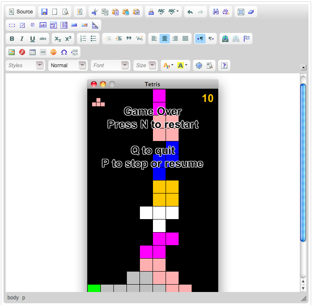The height and width of the screenshot is (305, 312).
Task: Insert a form Button
Action: (74, 25)
